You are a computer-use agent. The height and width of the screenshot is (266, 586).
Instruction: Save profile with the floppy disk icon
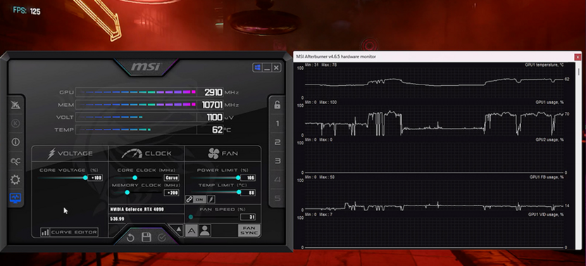pos(146,237)
